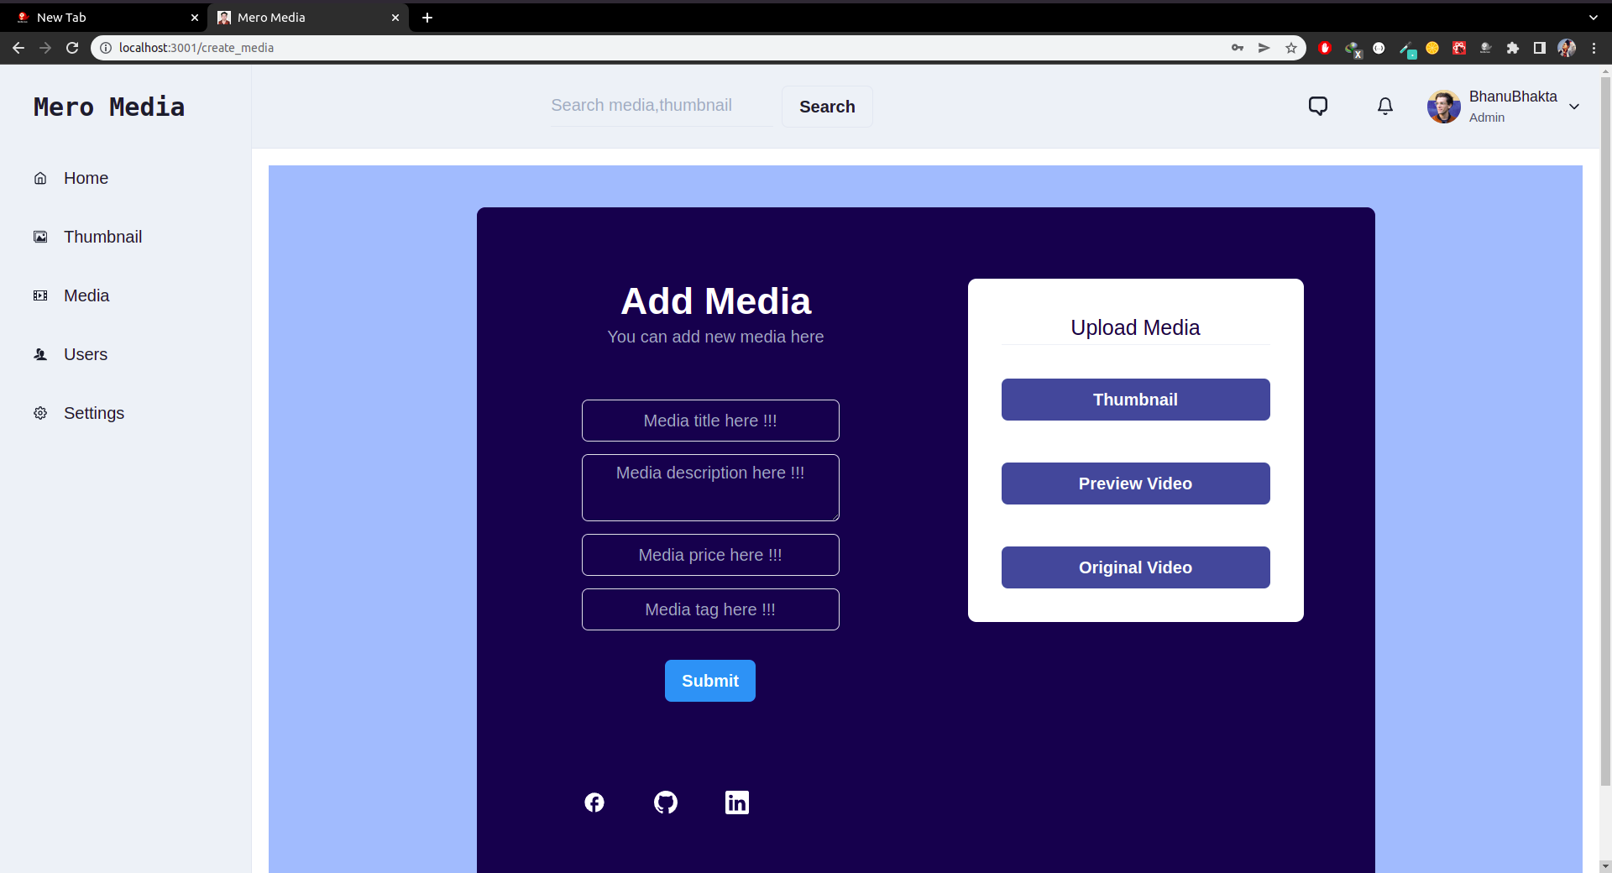
Task: Bookmark this page with the star icon
Action: 1291,48
